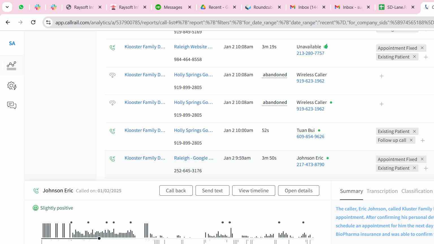Click the Send text button
The height and width of the screenshot is (244, 434).
point(212,191)
